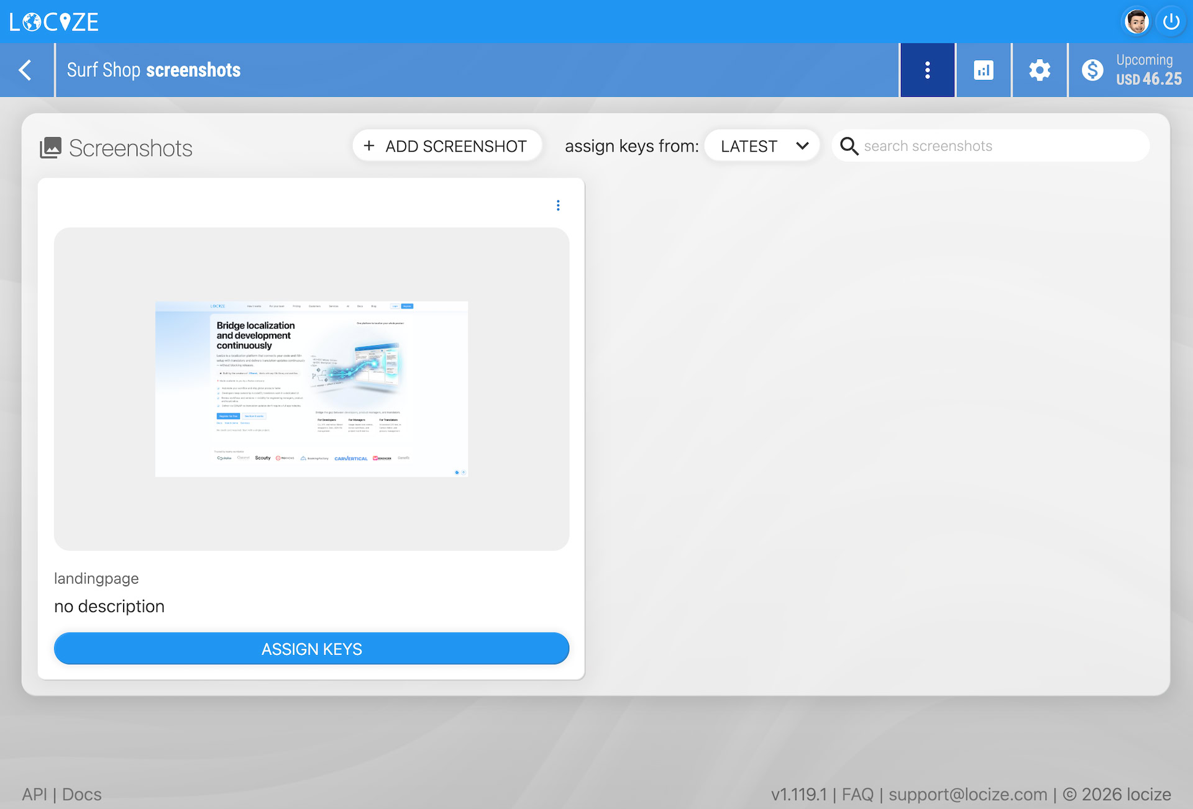The image size is (1193, 809).
Task: Open landingpage card options menu
Action: coord(558,206)
